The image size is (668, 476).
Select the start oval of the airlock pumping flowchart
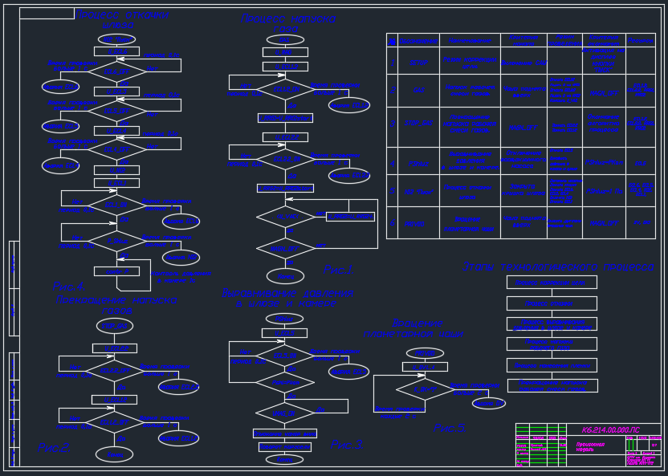click(116, 39)
